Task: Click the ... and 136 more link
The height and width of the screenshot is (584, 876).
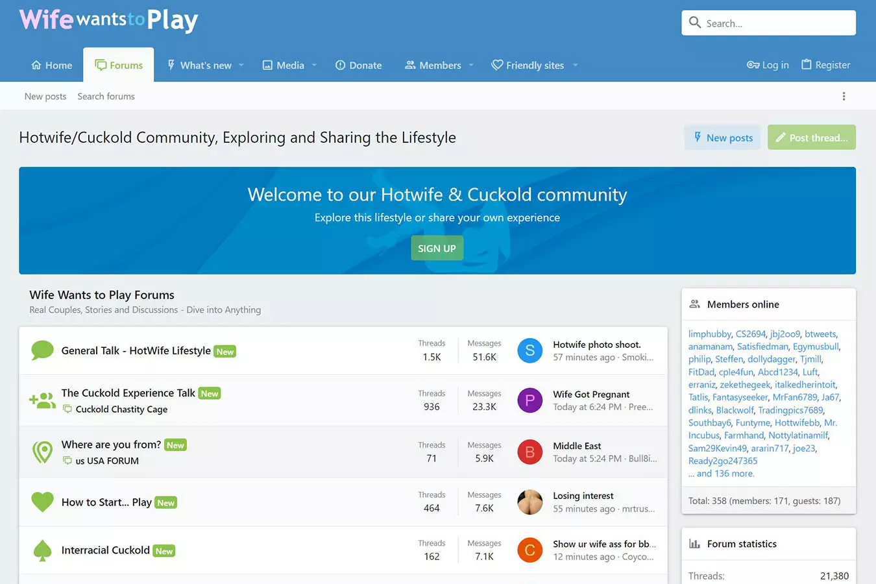Action: tap(722, 474)
